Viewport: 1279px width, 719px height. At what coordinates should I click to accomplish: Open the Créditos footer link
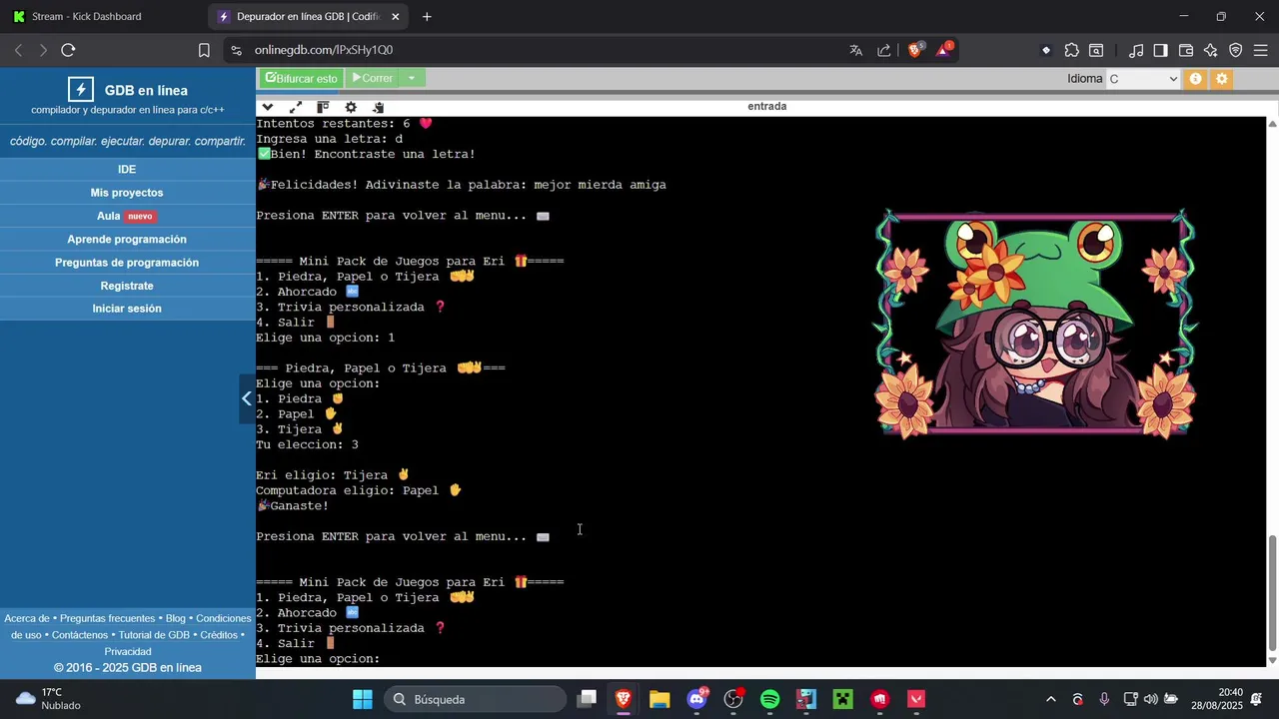click(219, 635)
